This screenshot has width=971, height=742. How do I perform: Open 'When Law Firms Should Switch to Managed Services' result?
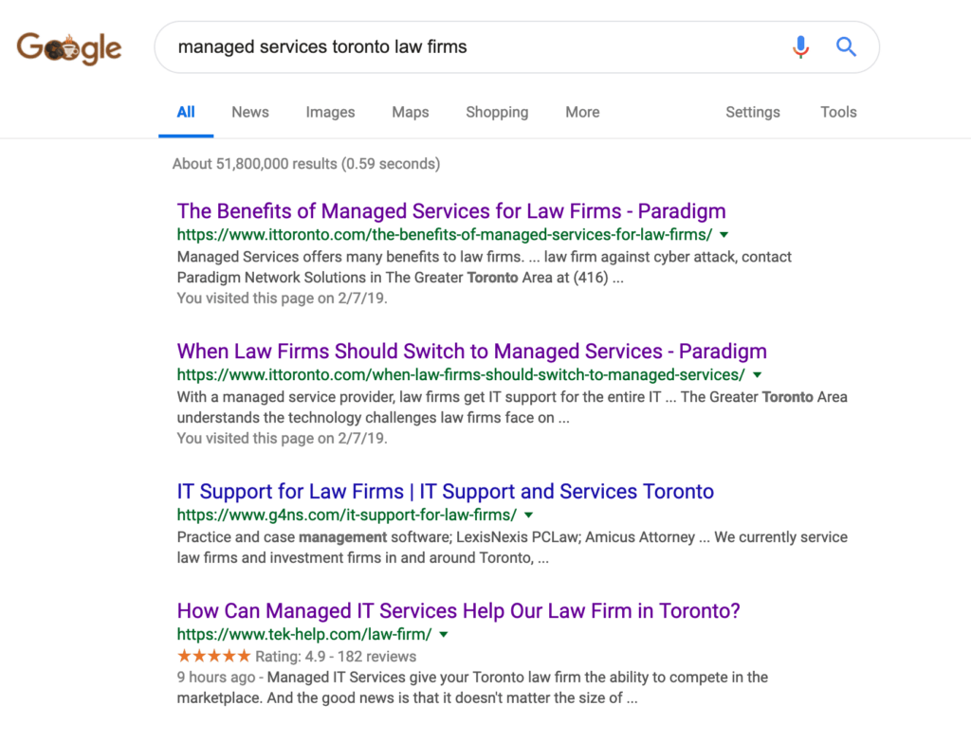click(x=472, y=351)
